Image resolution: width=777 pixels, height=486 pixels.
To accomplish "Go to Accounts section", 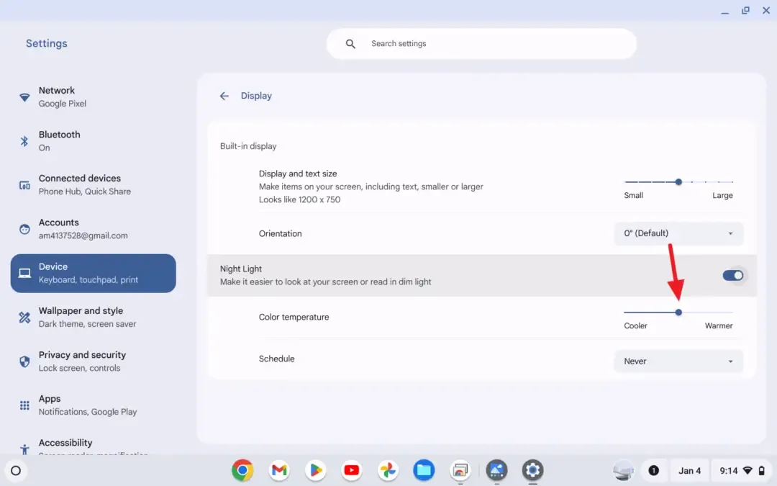I will tap(93, 229).
